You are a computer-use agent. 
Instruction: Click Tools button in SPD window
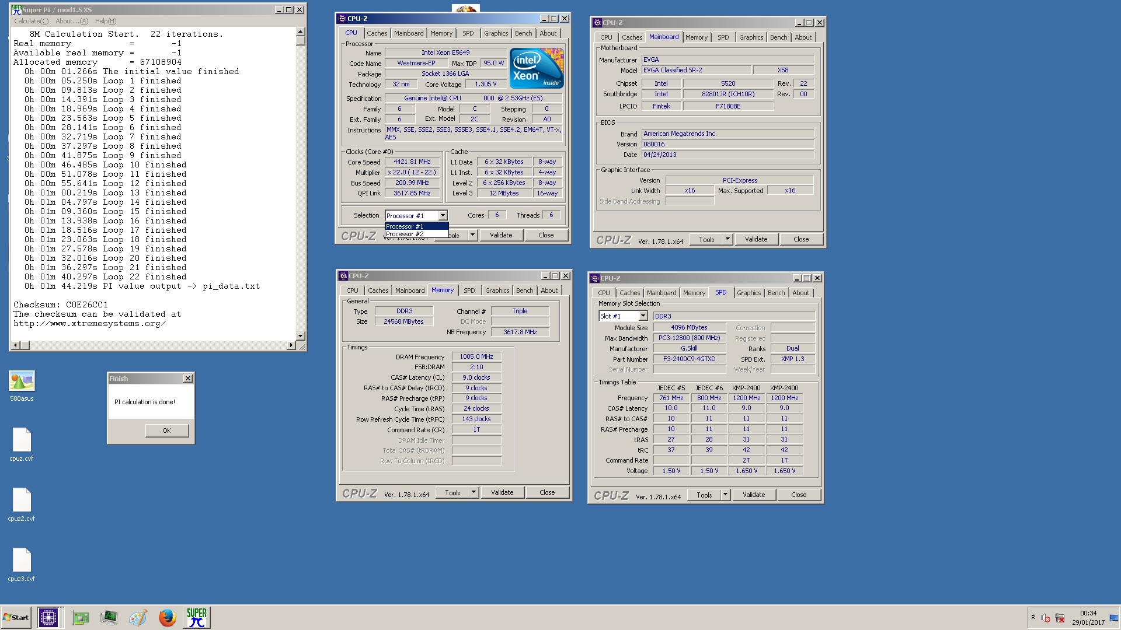[704, 495]
